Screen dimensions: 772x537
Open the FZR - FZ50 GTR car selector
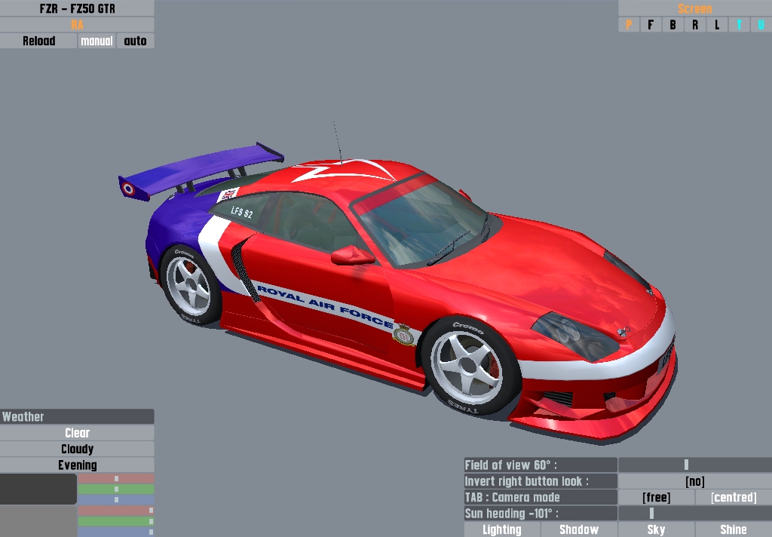click(77, 8)
